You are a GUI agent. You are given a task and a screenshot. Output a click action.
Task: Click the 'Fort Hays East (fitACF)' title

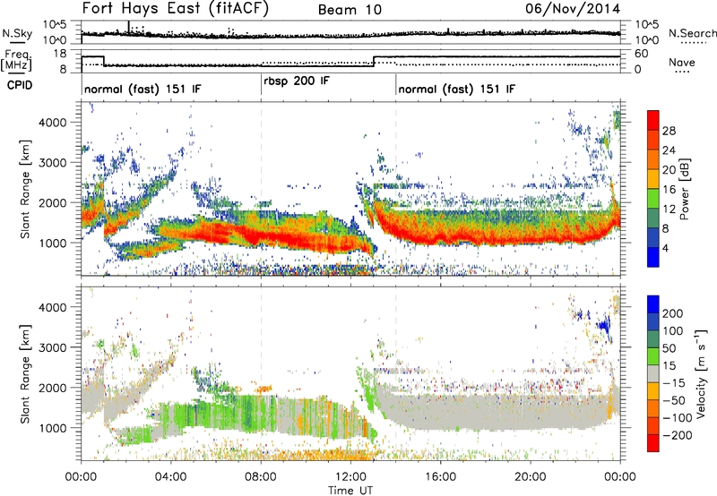(175, 9)
